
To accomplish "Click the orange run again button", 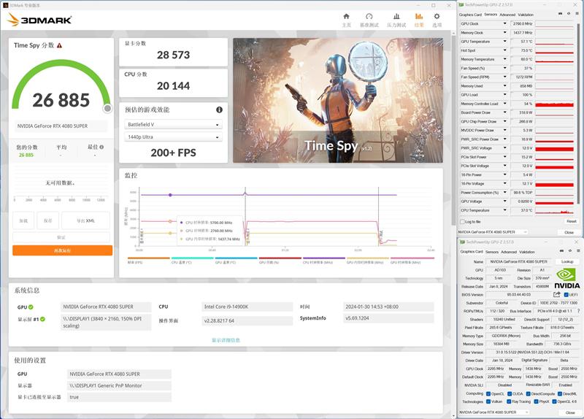I will click(x=63, y=250).
